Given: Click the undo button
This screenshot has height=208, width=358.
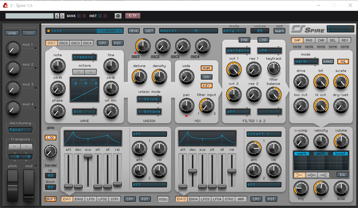Looking at the screenshot, I should [x=12, y=33].
